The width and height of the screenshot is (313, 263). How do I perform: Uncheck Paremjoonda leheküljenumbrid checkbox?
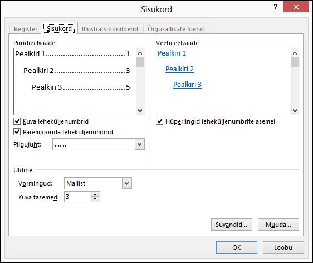[x=17, y=132]
